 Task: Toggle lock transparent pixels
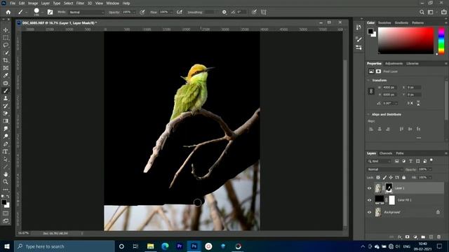(378, 177)
